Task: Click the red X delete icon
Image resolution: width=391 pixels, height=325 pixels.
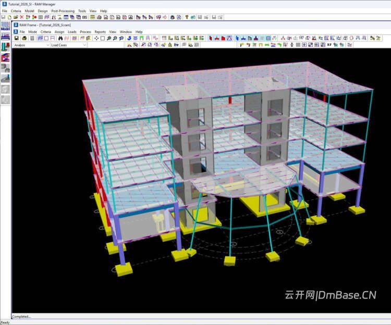Action: 22,17
